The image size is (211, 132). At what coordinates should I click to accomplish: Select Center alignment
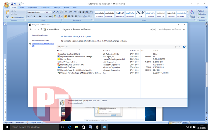point(69,16)
